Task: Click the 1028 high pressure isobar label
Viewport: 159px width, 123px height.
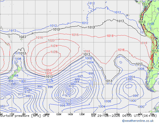Action: point(54,52)
